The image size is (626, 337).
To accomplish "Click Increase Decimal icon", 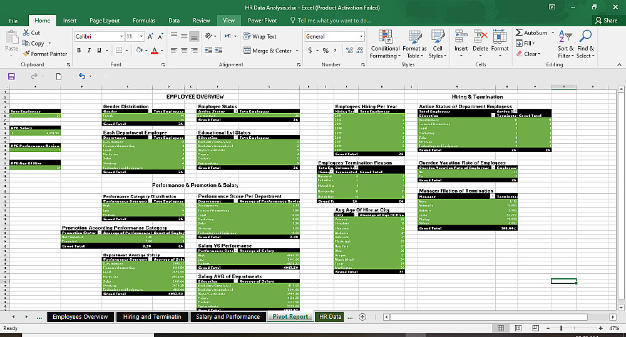I will point(349,50).
